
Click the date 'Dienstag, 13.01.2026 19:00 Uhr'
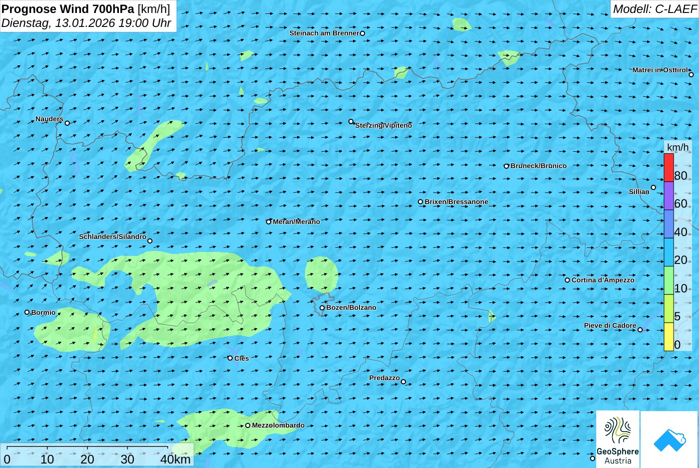click(x=86, y=23)
